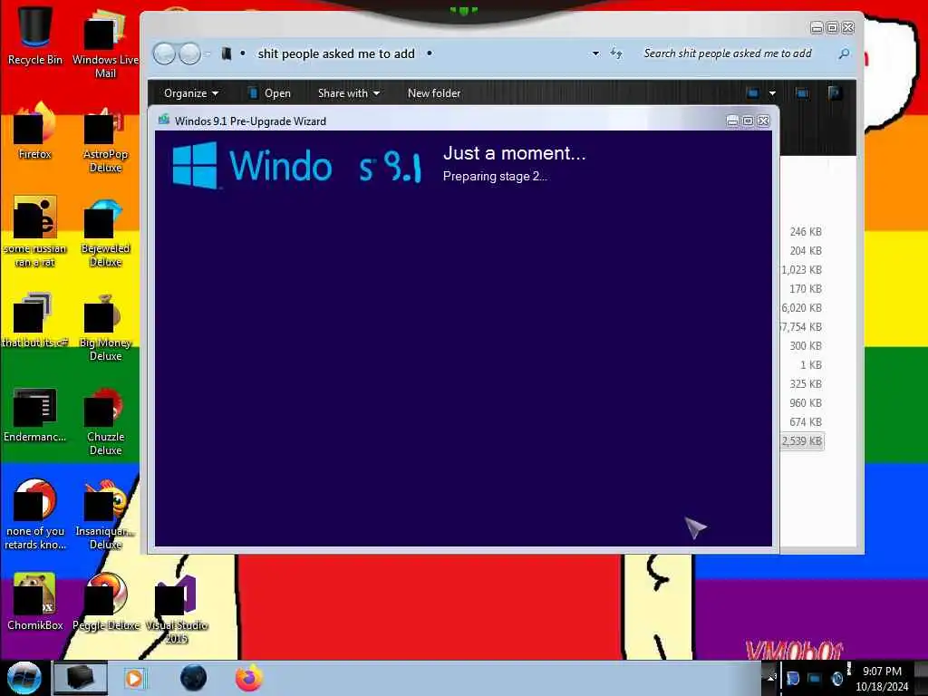Select the file sized 2,539 KB
The height and width of the screenshot is (696, 928).
coord(801,441)
